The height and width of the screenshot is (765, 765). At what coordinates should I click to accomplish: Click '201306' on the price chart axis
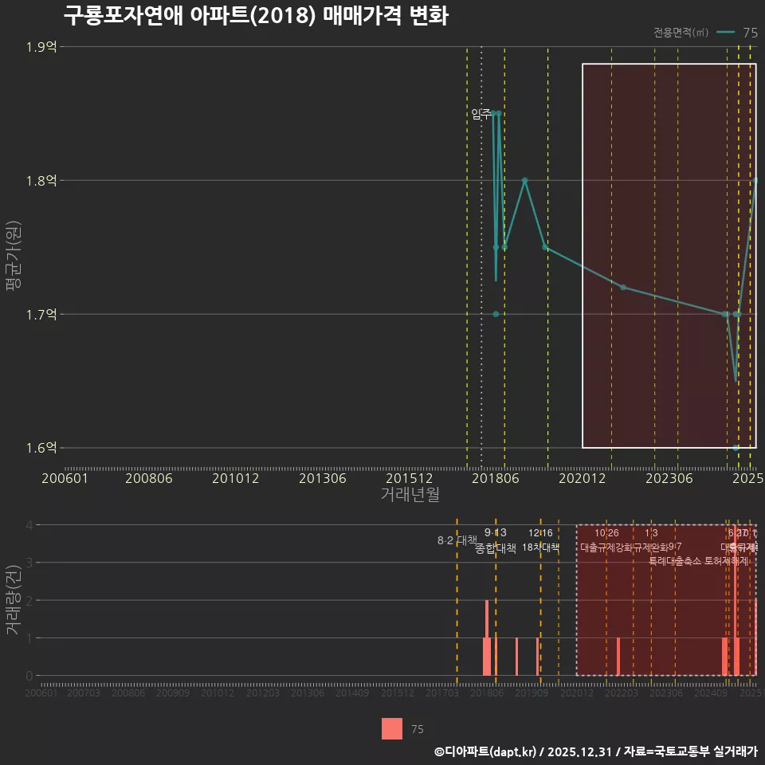323,478
